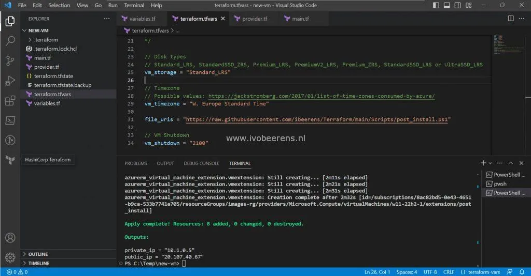Open main.tf in the Explorer tree
531x276 pixels.
pos(68,58)
